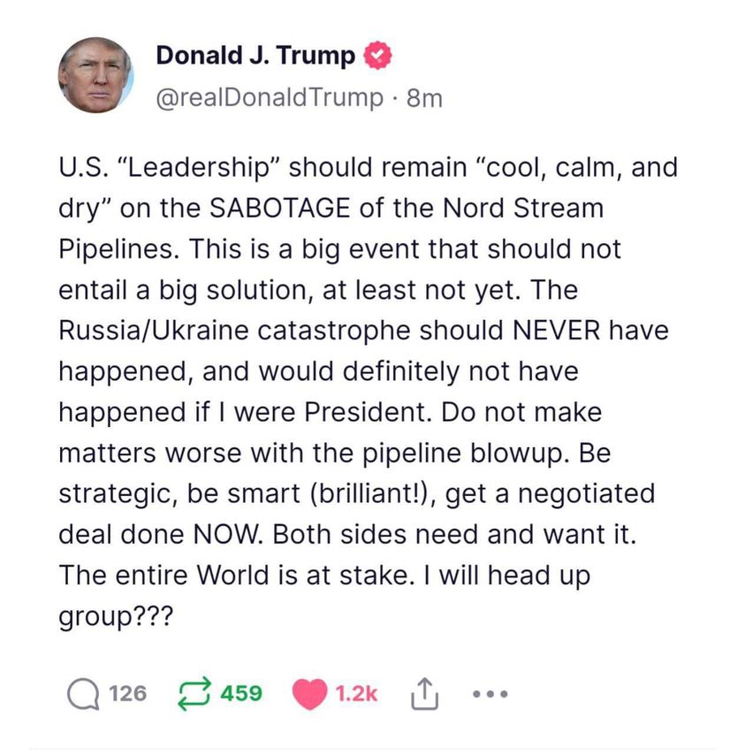Open the reply speech bubble icon
Screen dimensions: 745x755
click(x=83, y=694)
